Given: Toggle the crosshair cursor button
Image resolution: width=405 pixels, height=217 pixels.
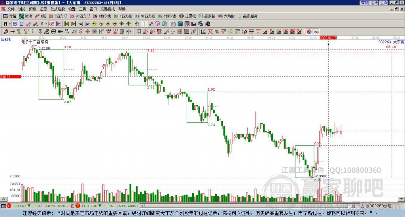Looking at the screenshot, I should 144,24.
